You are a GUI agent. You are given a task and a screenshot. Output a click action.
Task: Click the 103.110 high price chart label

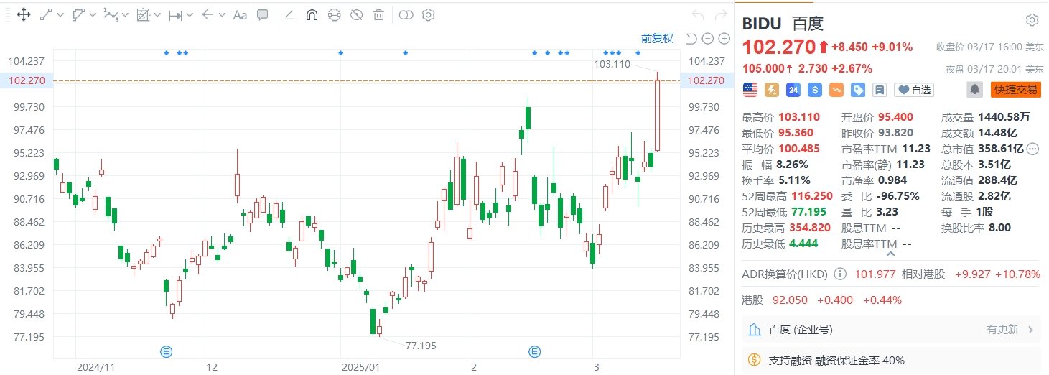coord(612,64)
